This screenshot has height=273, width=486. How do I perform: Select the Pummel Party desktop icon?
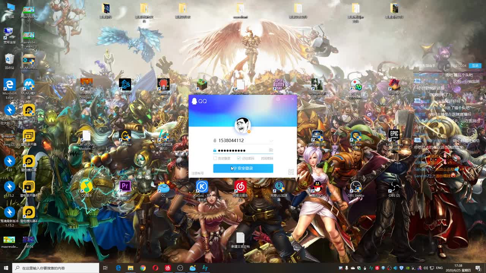coord(163,89)
